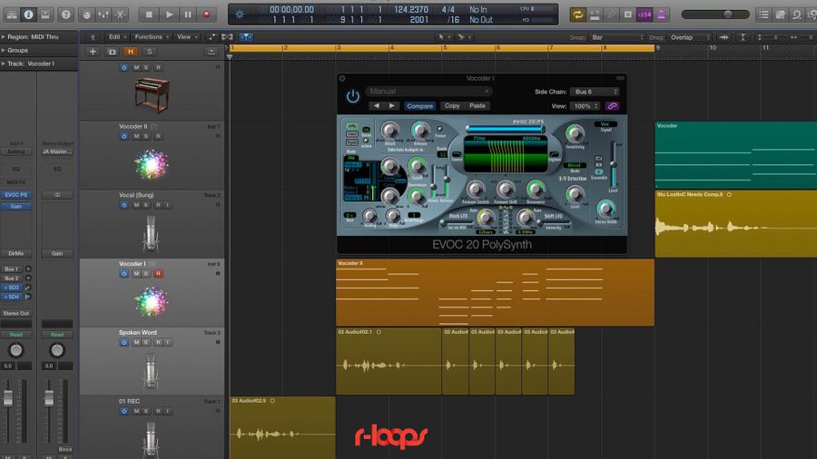Select the Vocoder II track instrument icon
The image size is (817, 459).
[151, 164]
